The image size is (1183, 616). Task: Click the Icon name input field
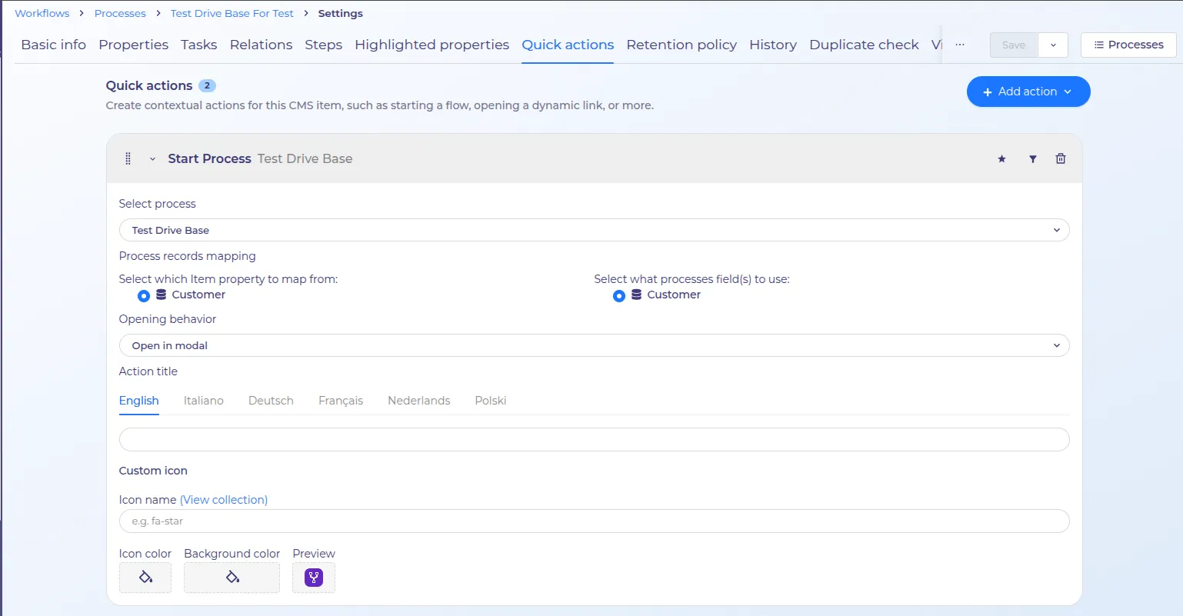(x=594, y=521)
